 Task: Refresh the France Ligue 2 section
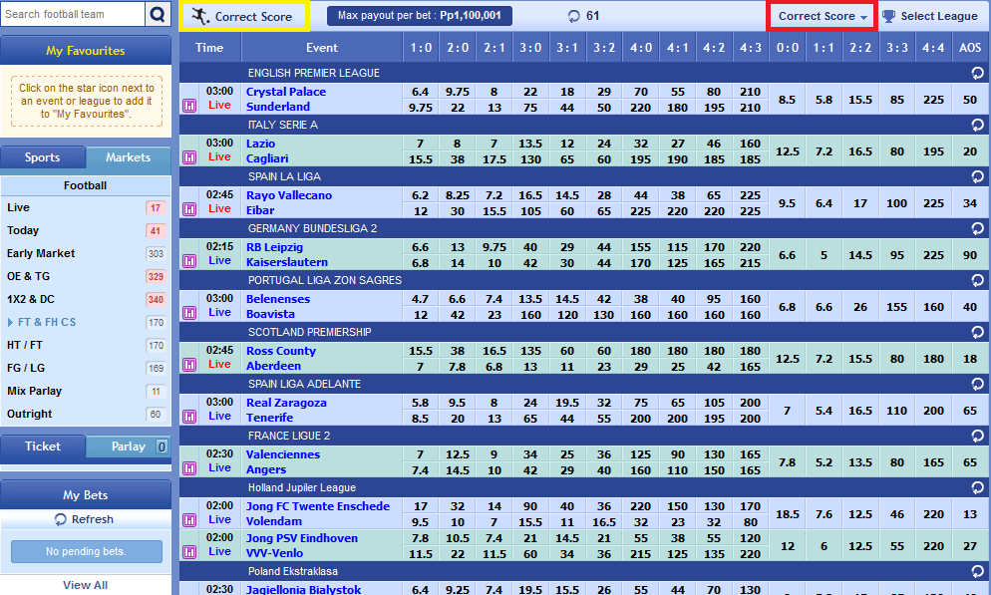point(978,436)
